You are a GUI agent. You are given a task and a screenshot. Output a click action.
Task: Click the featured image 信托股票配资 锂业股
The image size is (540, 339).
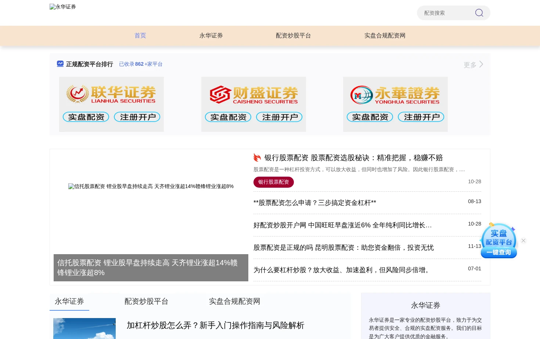151,186
